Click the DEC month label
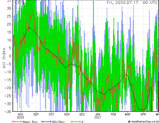 tap(82, 114)
